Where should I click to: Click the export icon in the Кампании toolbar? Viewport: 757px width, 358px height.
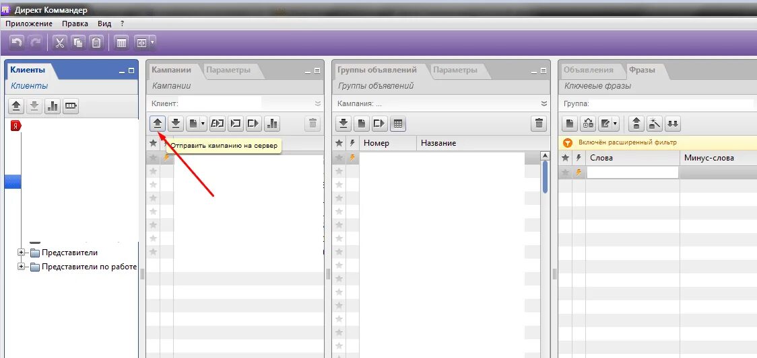tap(253, 124)
